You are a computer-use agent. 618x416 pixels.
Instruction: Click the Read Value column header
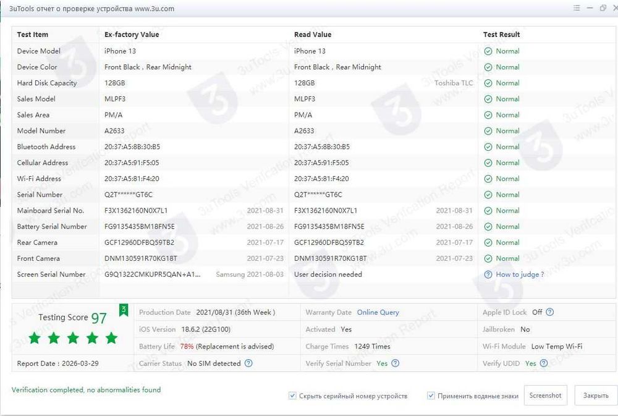point(313,35)
